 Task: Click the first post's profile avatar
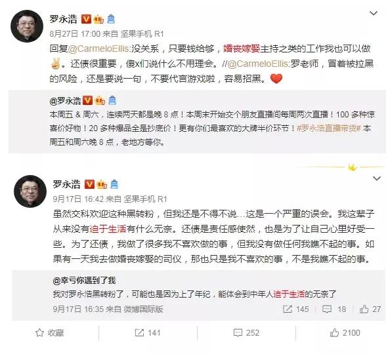(x=27, y=26)
